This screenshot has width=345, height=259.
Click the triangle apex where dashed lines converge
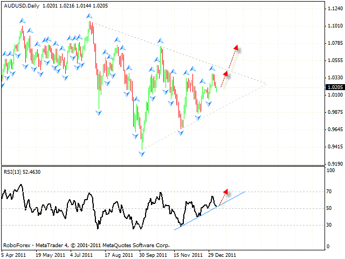pos(266,84)
